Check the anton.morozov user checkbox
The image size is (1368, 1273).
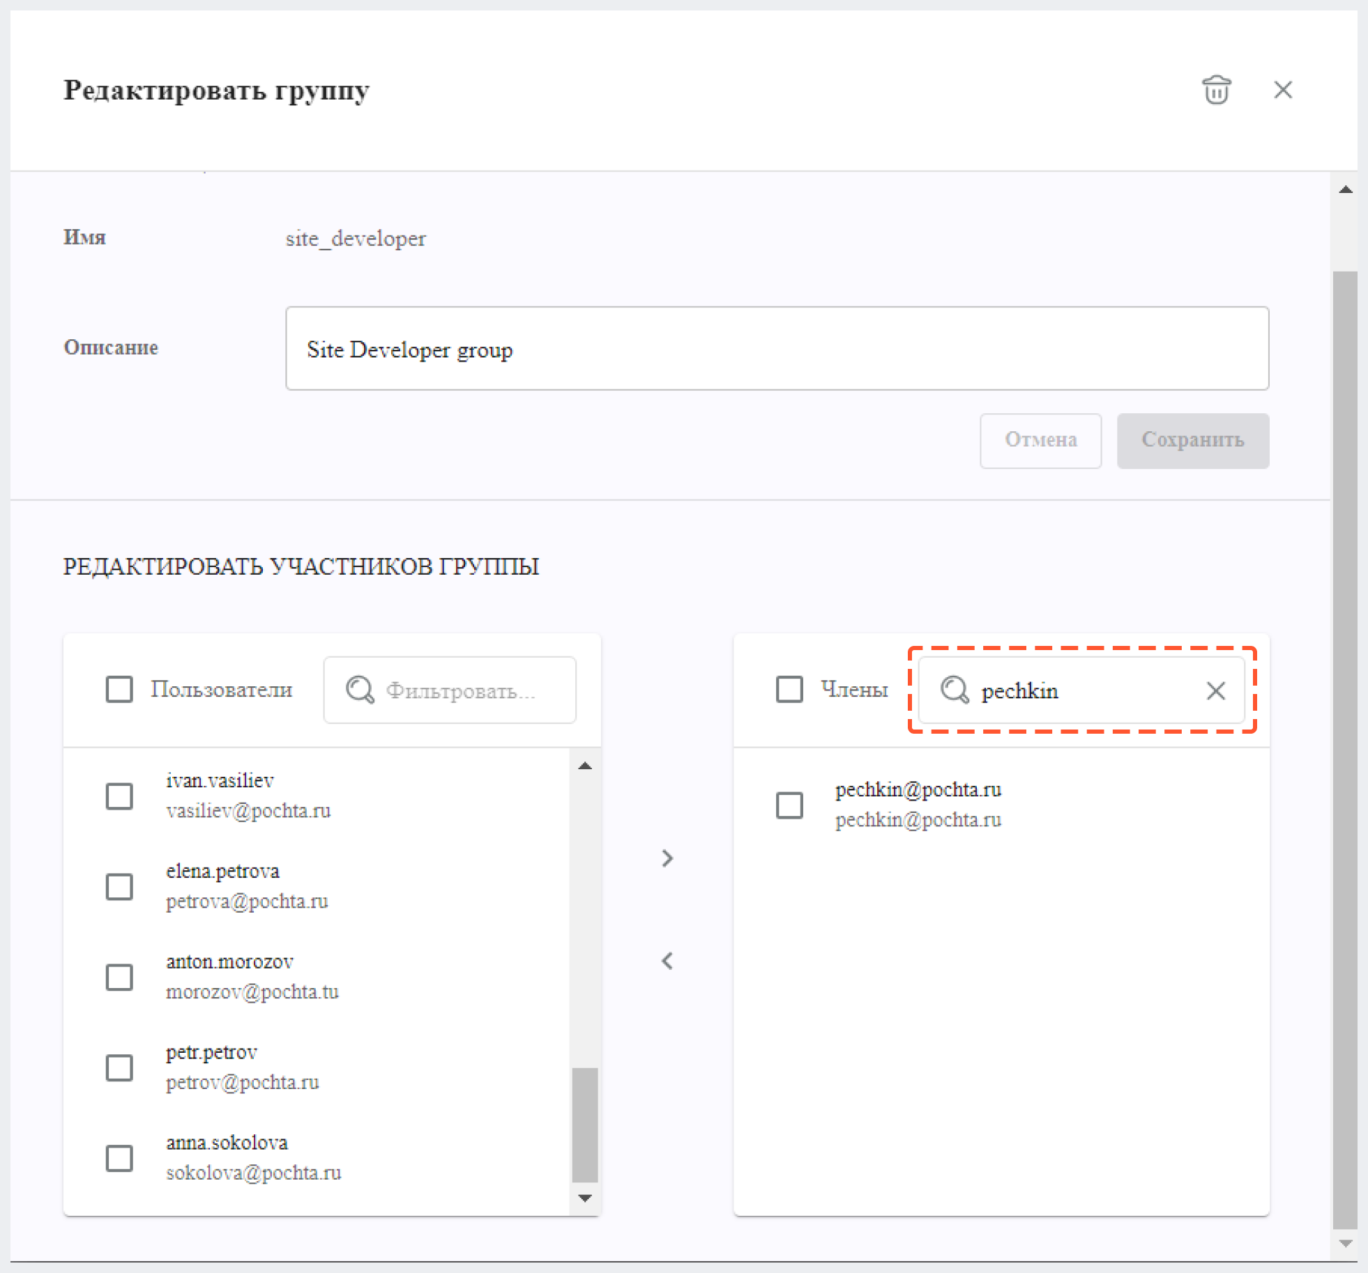point(119,977)
